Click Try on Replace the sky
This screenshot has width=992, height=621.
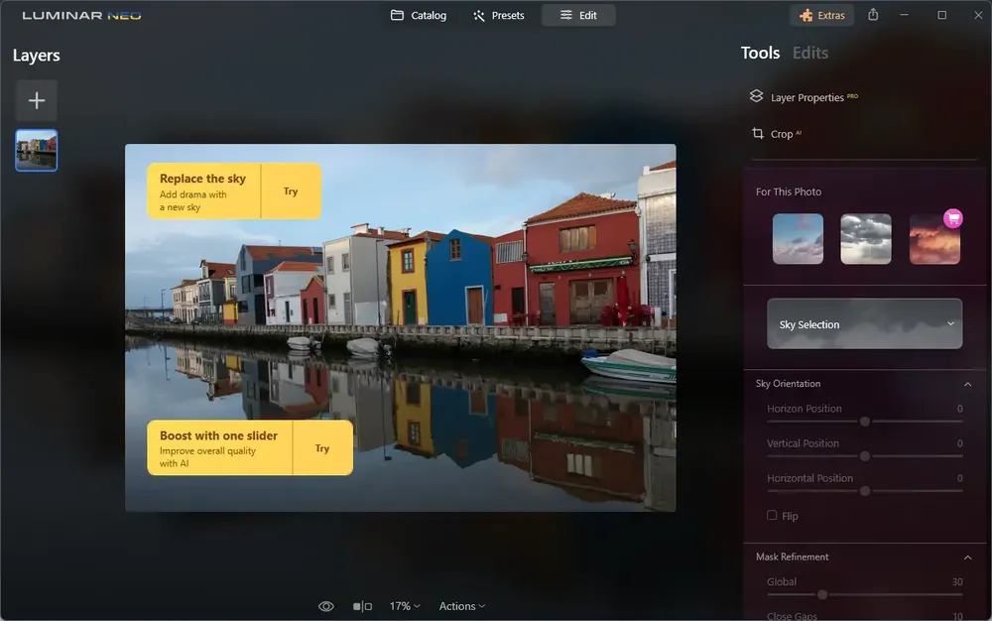coord(291,191)
